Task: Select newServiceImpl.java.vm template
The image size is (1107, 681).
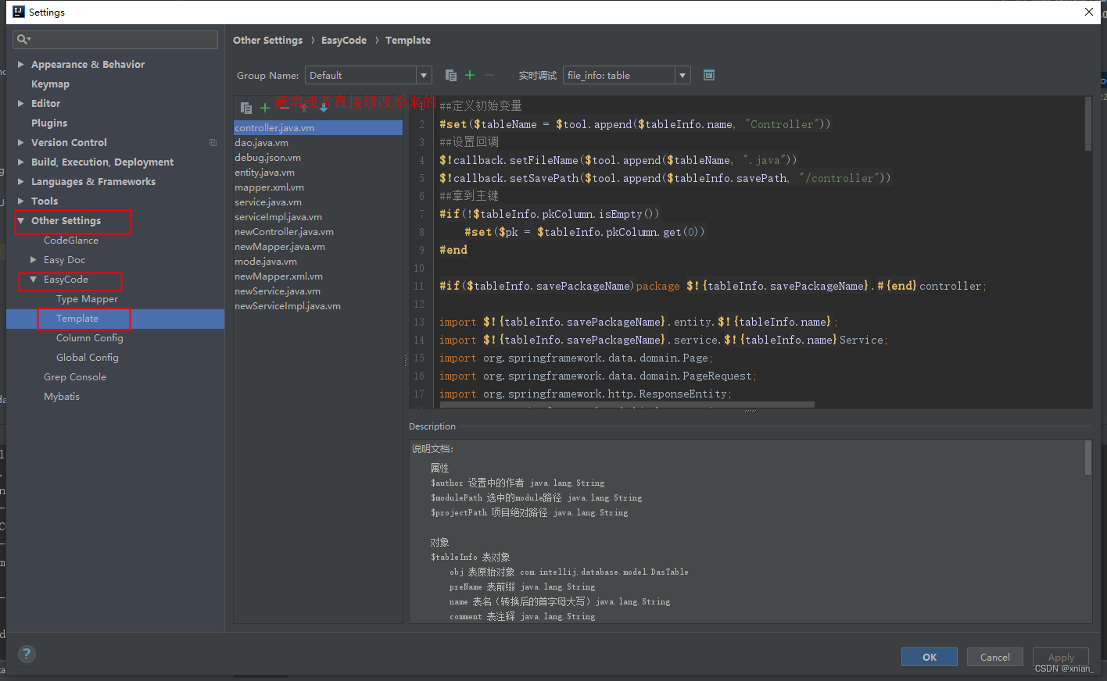Action: (318, 305)
